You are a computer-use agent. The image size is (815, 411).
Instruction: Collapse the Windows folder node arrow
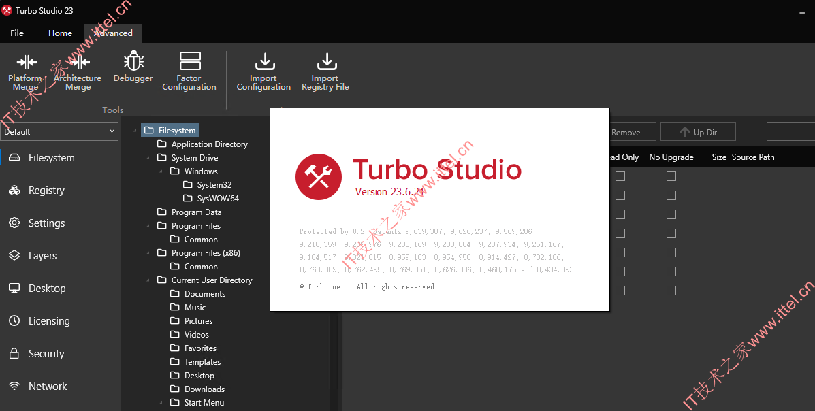tap(161, 171)
